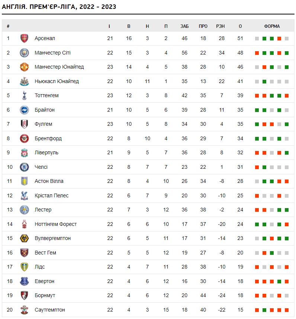Open the Брайтон team link
The height and width of the screenshot is (319, 296).
pyautogui.click(x=45, y=110)
